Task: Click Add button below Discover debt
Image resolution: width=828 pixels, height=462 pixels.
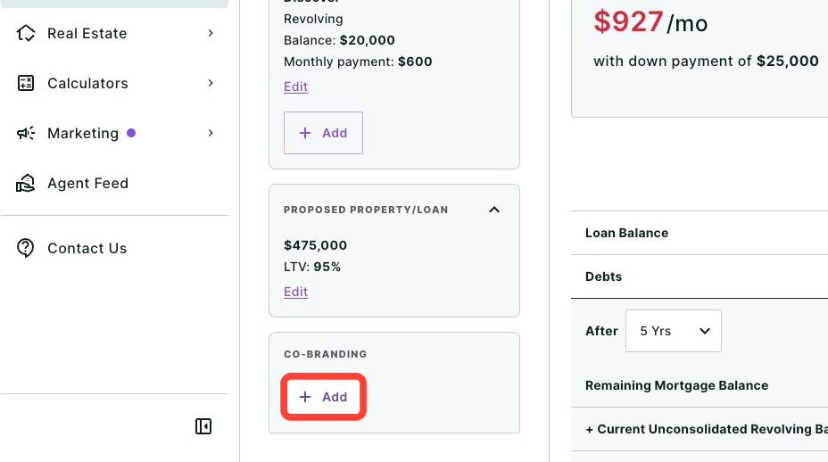Action: (x=323, y=133)
